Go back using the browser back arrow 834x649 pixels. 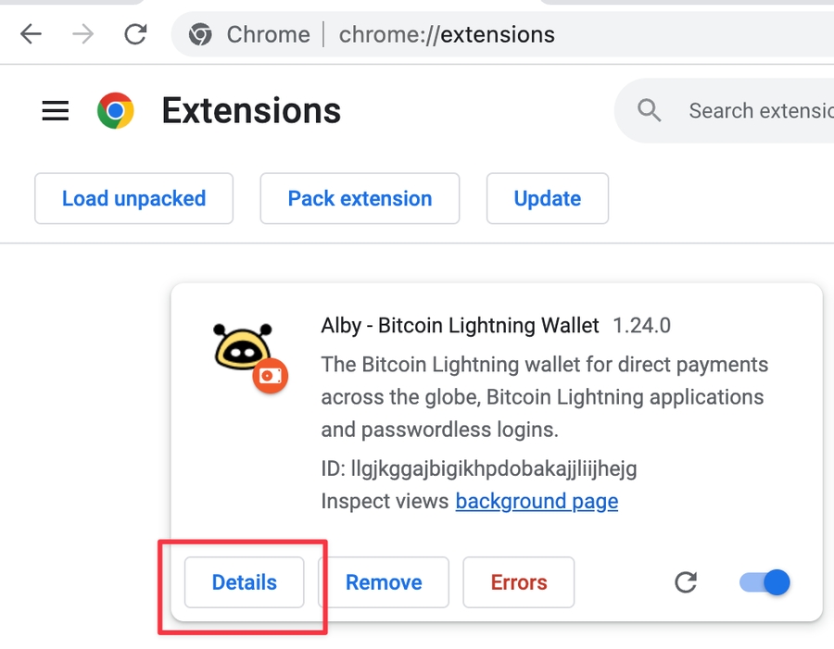click(31, 34)
